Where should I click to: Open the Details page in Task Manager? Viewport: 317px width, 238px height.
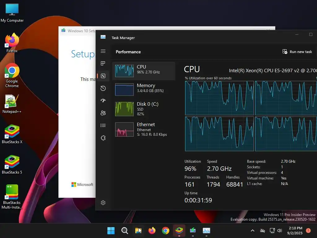(103, 126)
